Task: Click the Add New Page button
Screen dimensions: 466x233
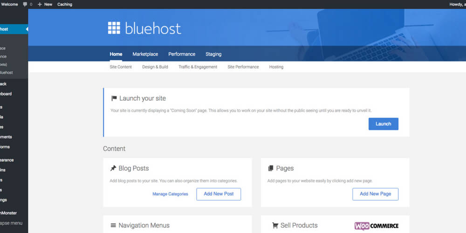Action: point(375,194)
